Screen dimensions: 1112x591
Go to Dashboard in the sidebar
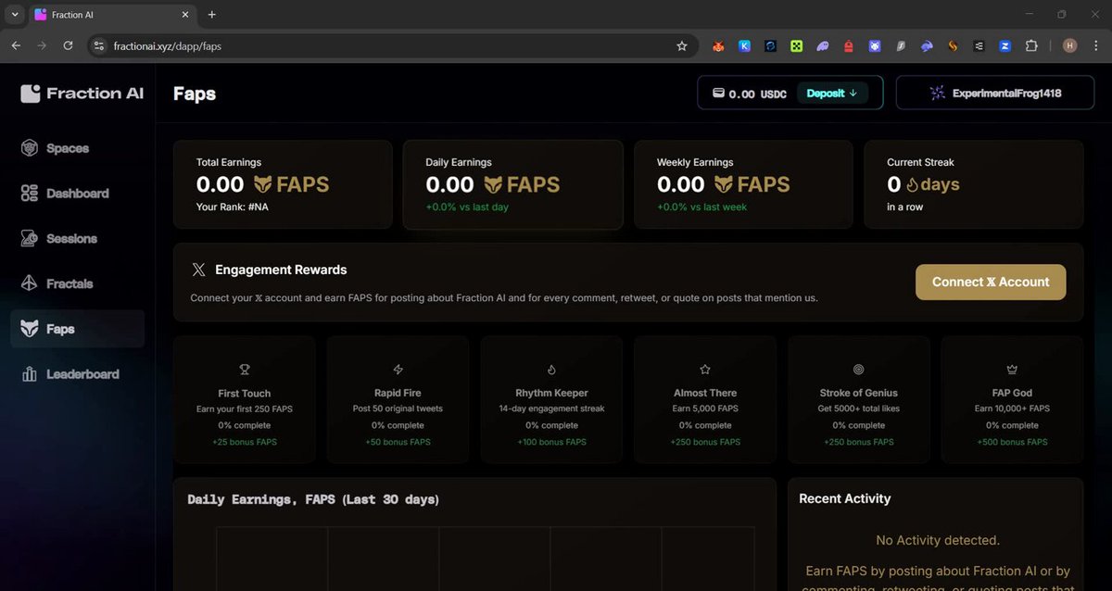tap(77, 194)
